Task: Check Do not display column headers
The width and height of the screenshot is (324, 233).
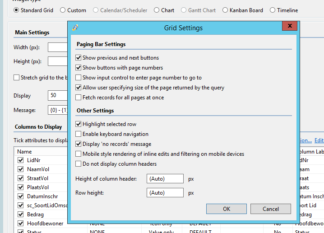Action: click(x=79, y=164)
